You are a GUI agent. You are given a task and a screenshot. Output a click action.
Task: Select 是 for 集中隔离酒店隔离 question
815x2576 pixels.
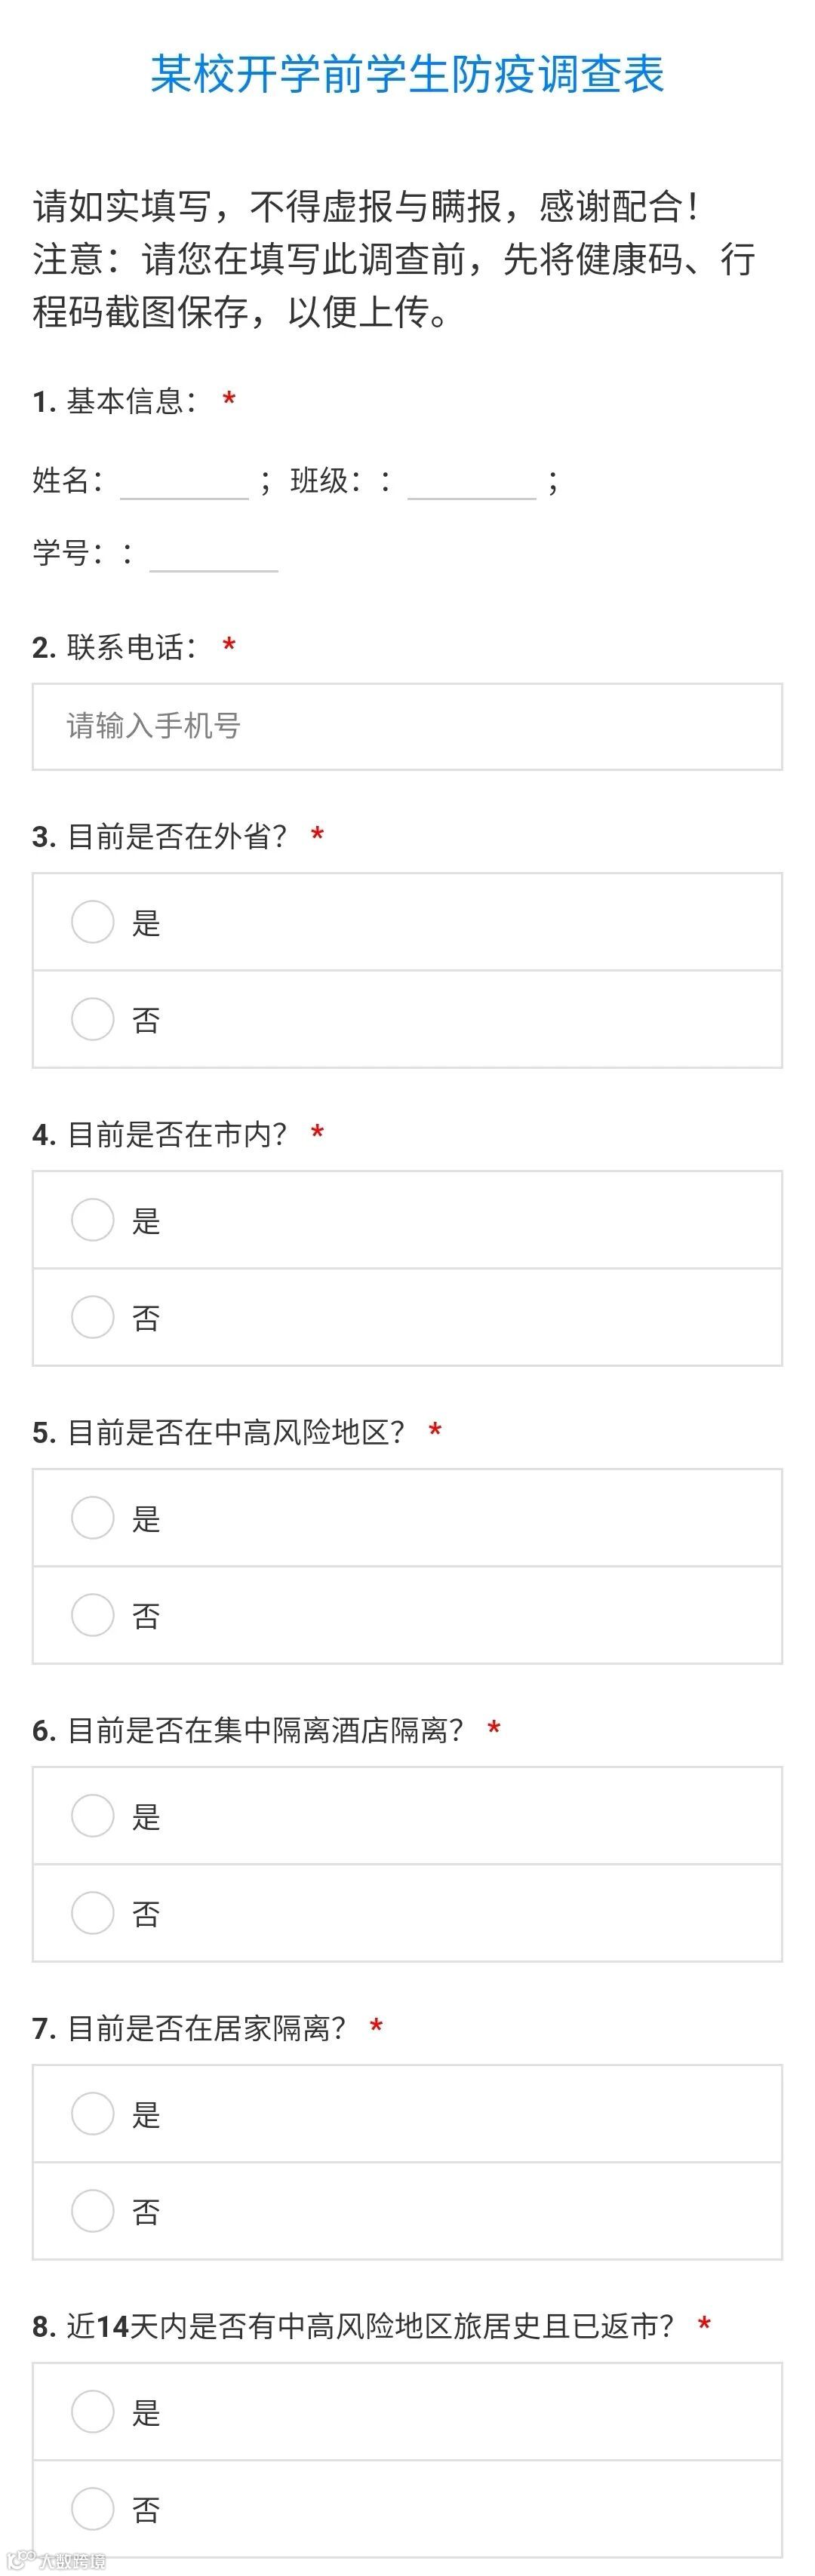point(93,1815)
